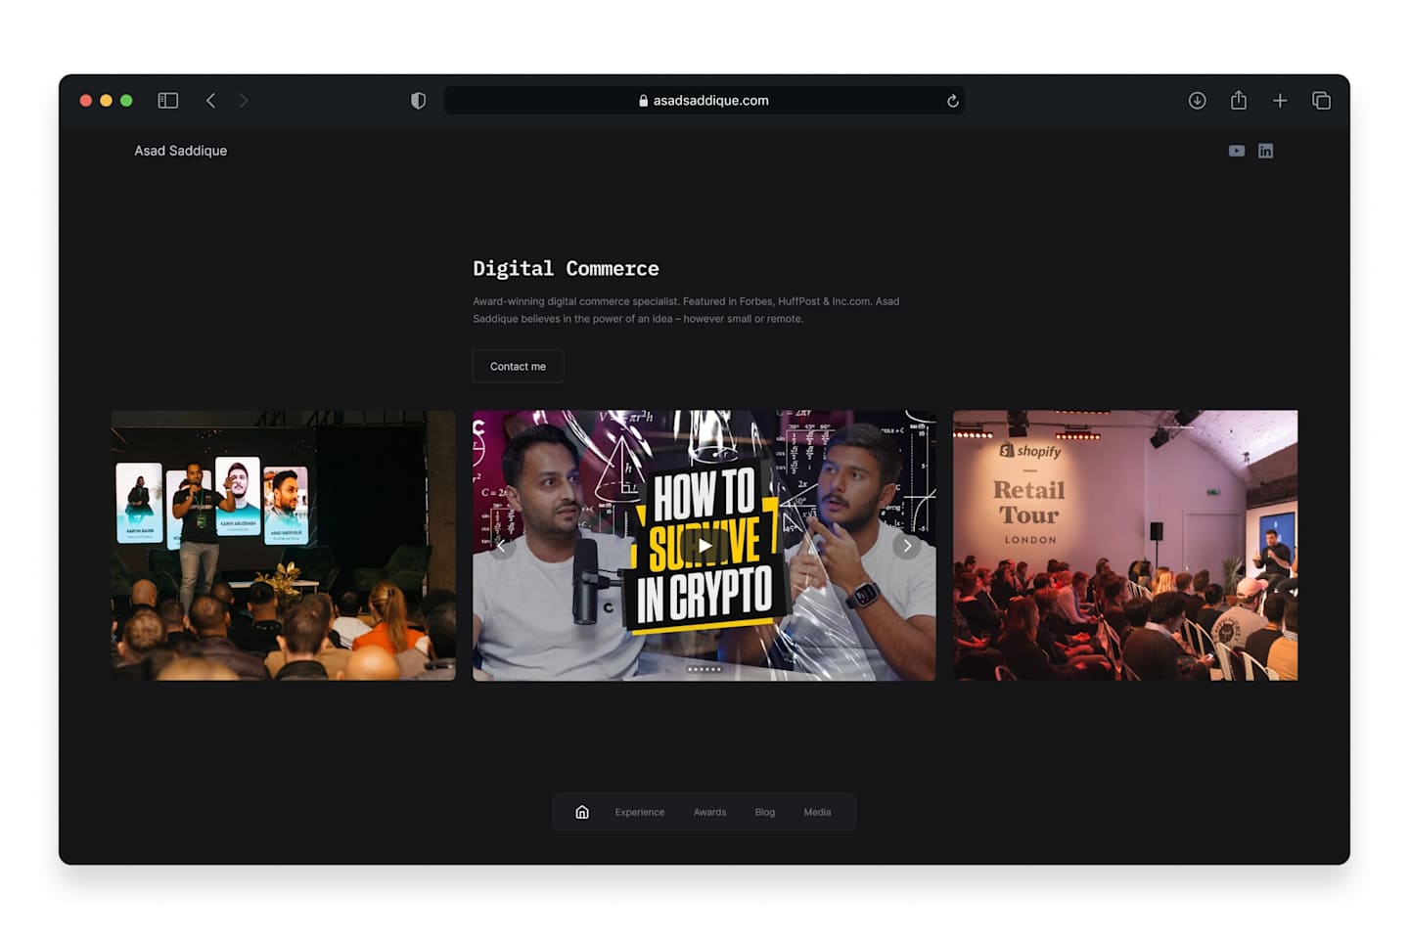The width and height of the screenshot is (1409, 939).
Task: Click the Contact me button
Action: pos(518,366)
